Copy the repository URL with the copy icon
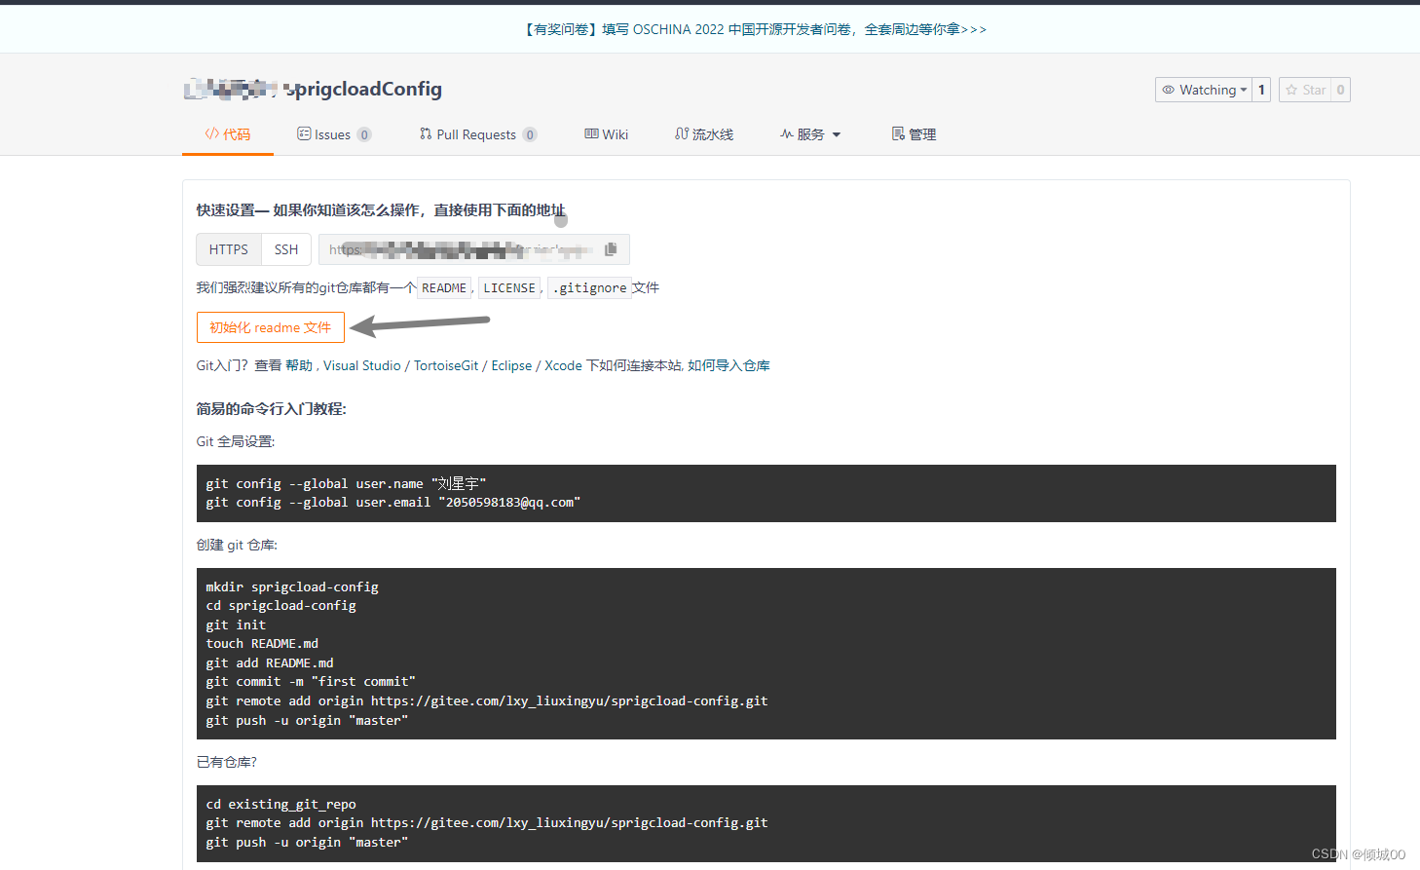This screenshot has height=870, width=1420. coord(611,249)
